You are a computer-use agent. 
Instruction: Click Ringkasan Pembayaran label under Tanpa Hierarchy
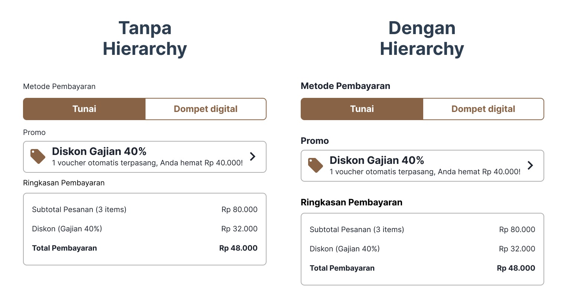tap(64, 183)
